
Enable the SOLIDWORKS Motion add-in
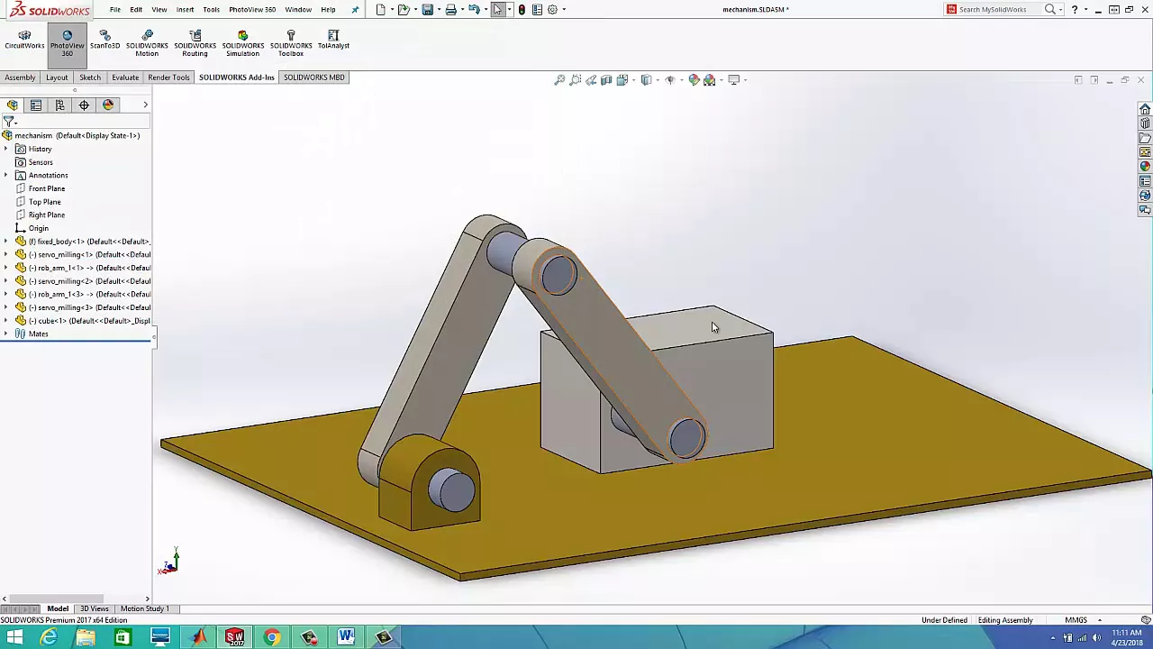[x=147, y=44]
